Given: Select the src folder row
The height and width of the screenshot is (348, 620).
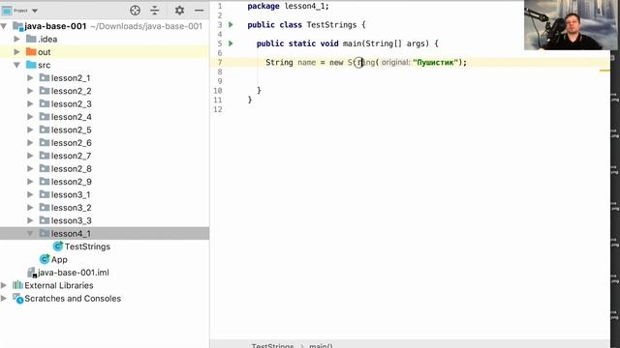Looking at the screenshot, I should pos(105,65).
